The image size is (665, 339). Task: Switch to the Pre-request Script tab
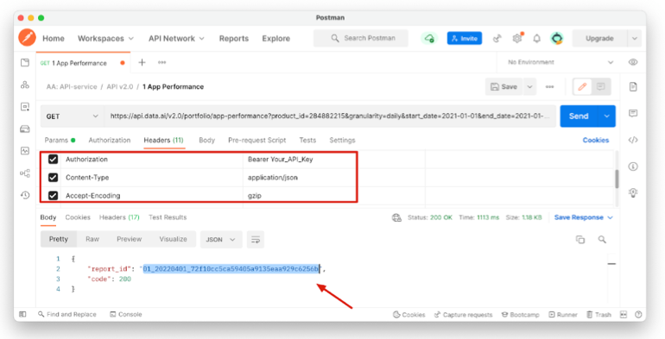click(x=257, y=140)
